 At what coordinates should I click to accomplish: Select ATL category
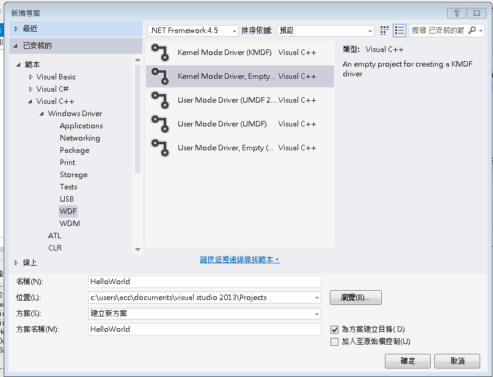coord(55,236)
